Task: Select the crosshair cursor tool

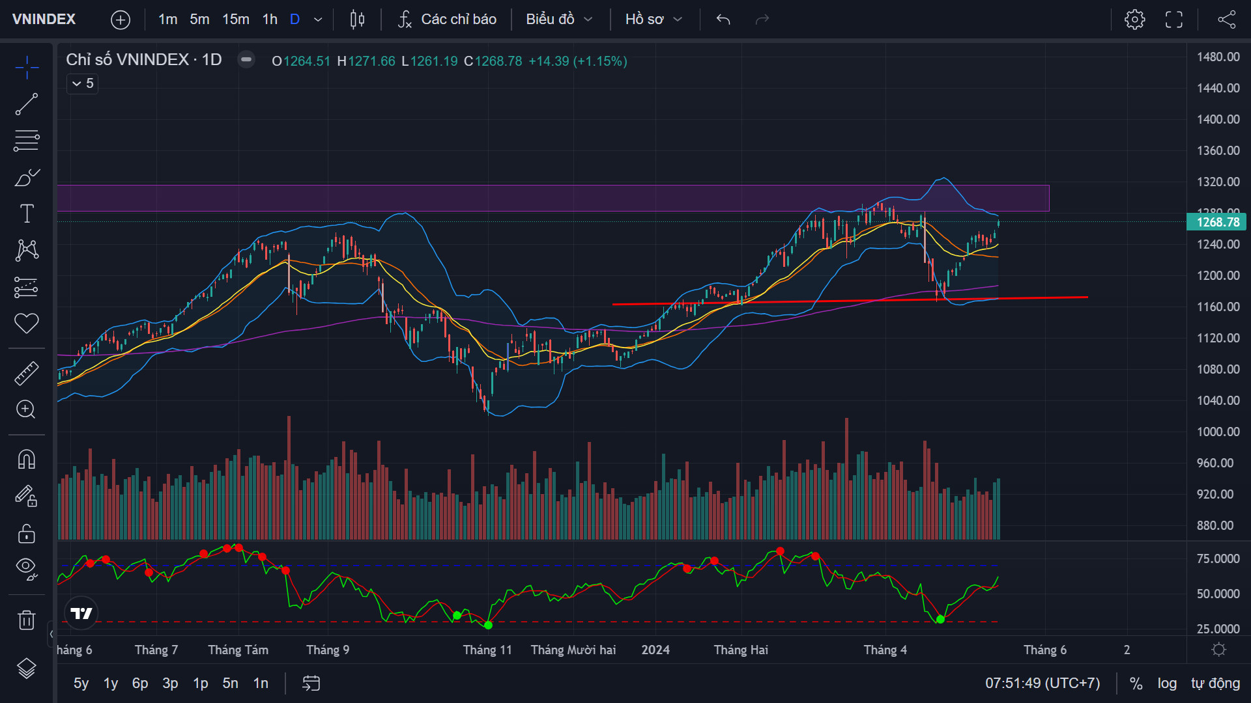Action: point(27,67)
